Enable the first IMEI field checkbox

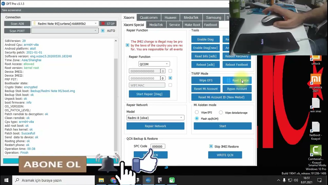tap(170, 71)
